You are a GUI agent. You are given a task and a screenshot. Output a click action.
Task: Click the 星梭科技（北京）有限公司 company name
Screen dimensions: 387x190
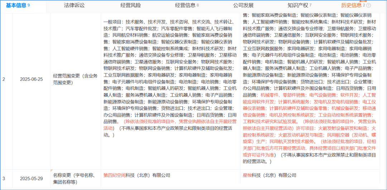pos(269,175)
